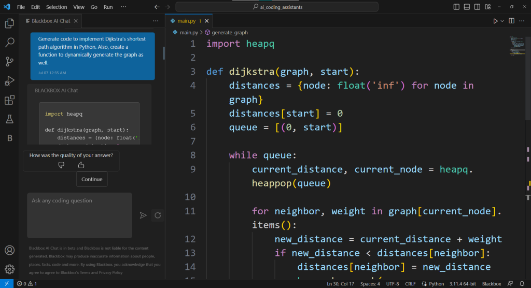Toggle the bottom Panel visibility

click(467, 7)
